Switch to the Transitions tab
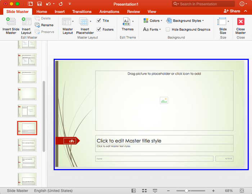 pyautogui.click(x=82, y=12)
